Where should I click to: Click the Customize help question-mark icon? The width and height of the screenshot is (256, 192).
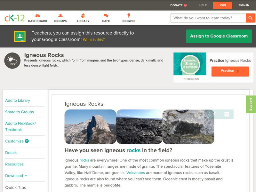click(x=27, y=141)
